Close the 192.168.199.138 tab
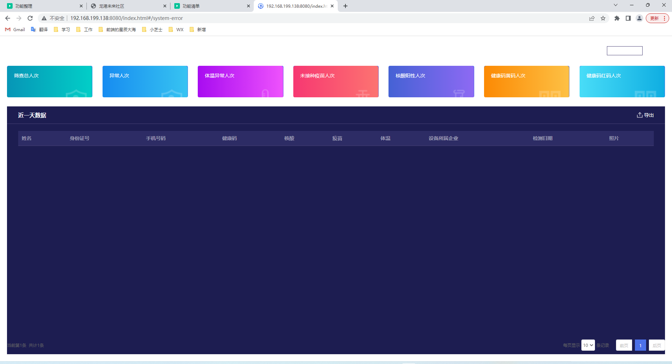672x364 pixels. pyautogui.click(x=332, y=6)
